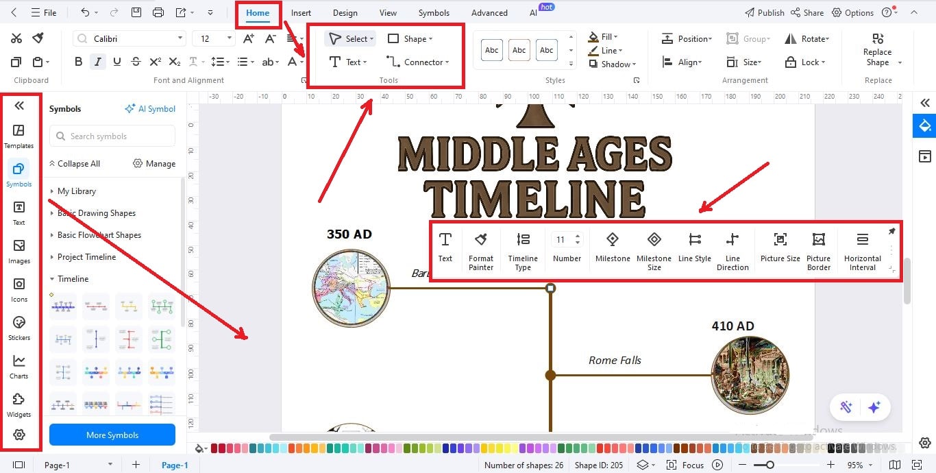The height and width of the screenshot is (473, 936).
Task: Open the Icons sidebar panel
Action: (x=19, y=289)
